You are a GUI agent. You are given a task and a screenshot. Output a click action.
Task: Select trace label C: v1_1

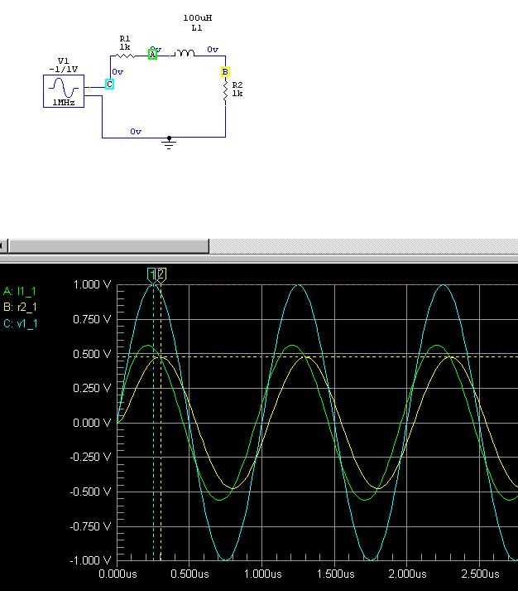click(x=21, y=323)
